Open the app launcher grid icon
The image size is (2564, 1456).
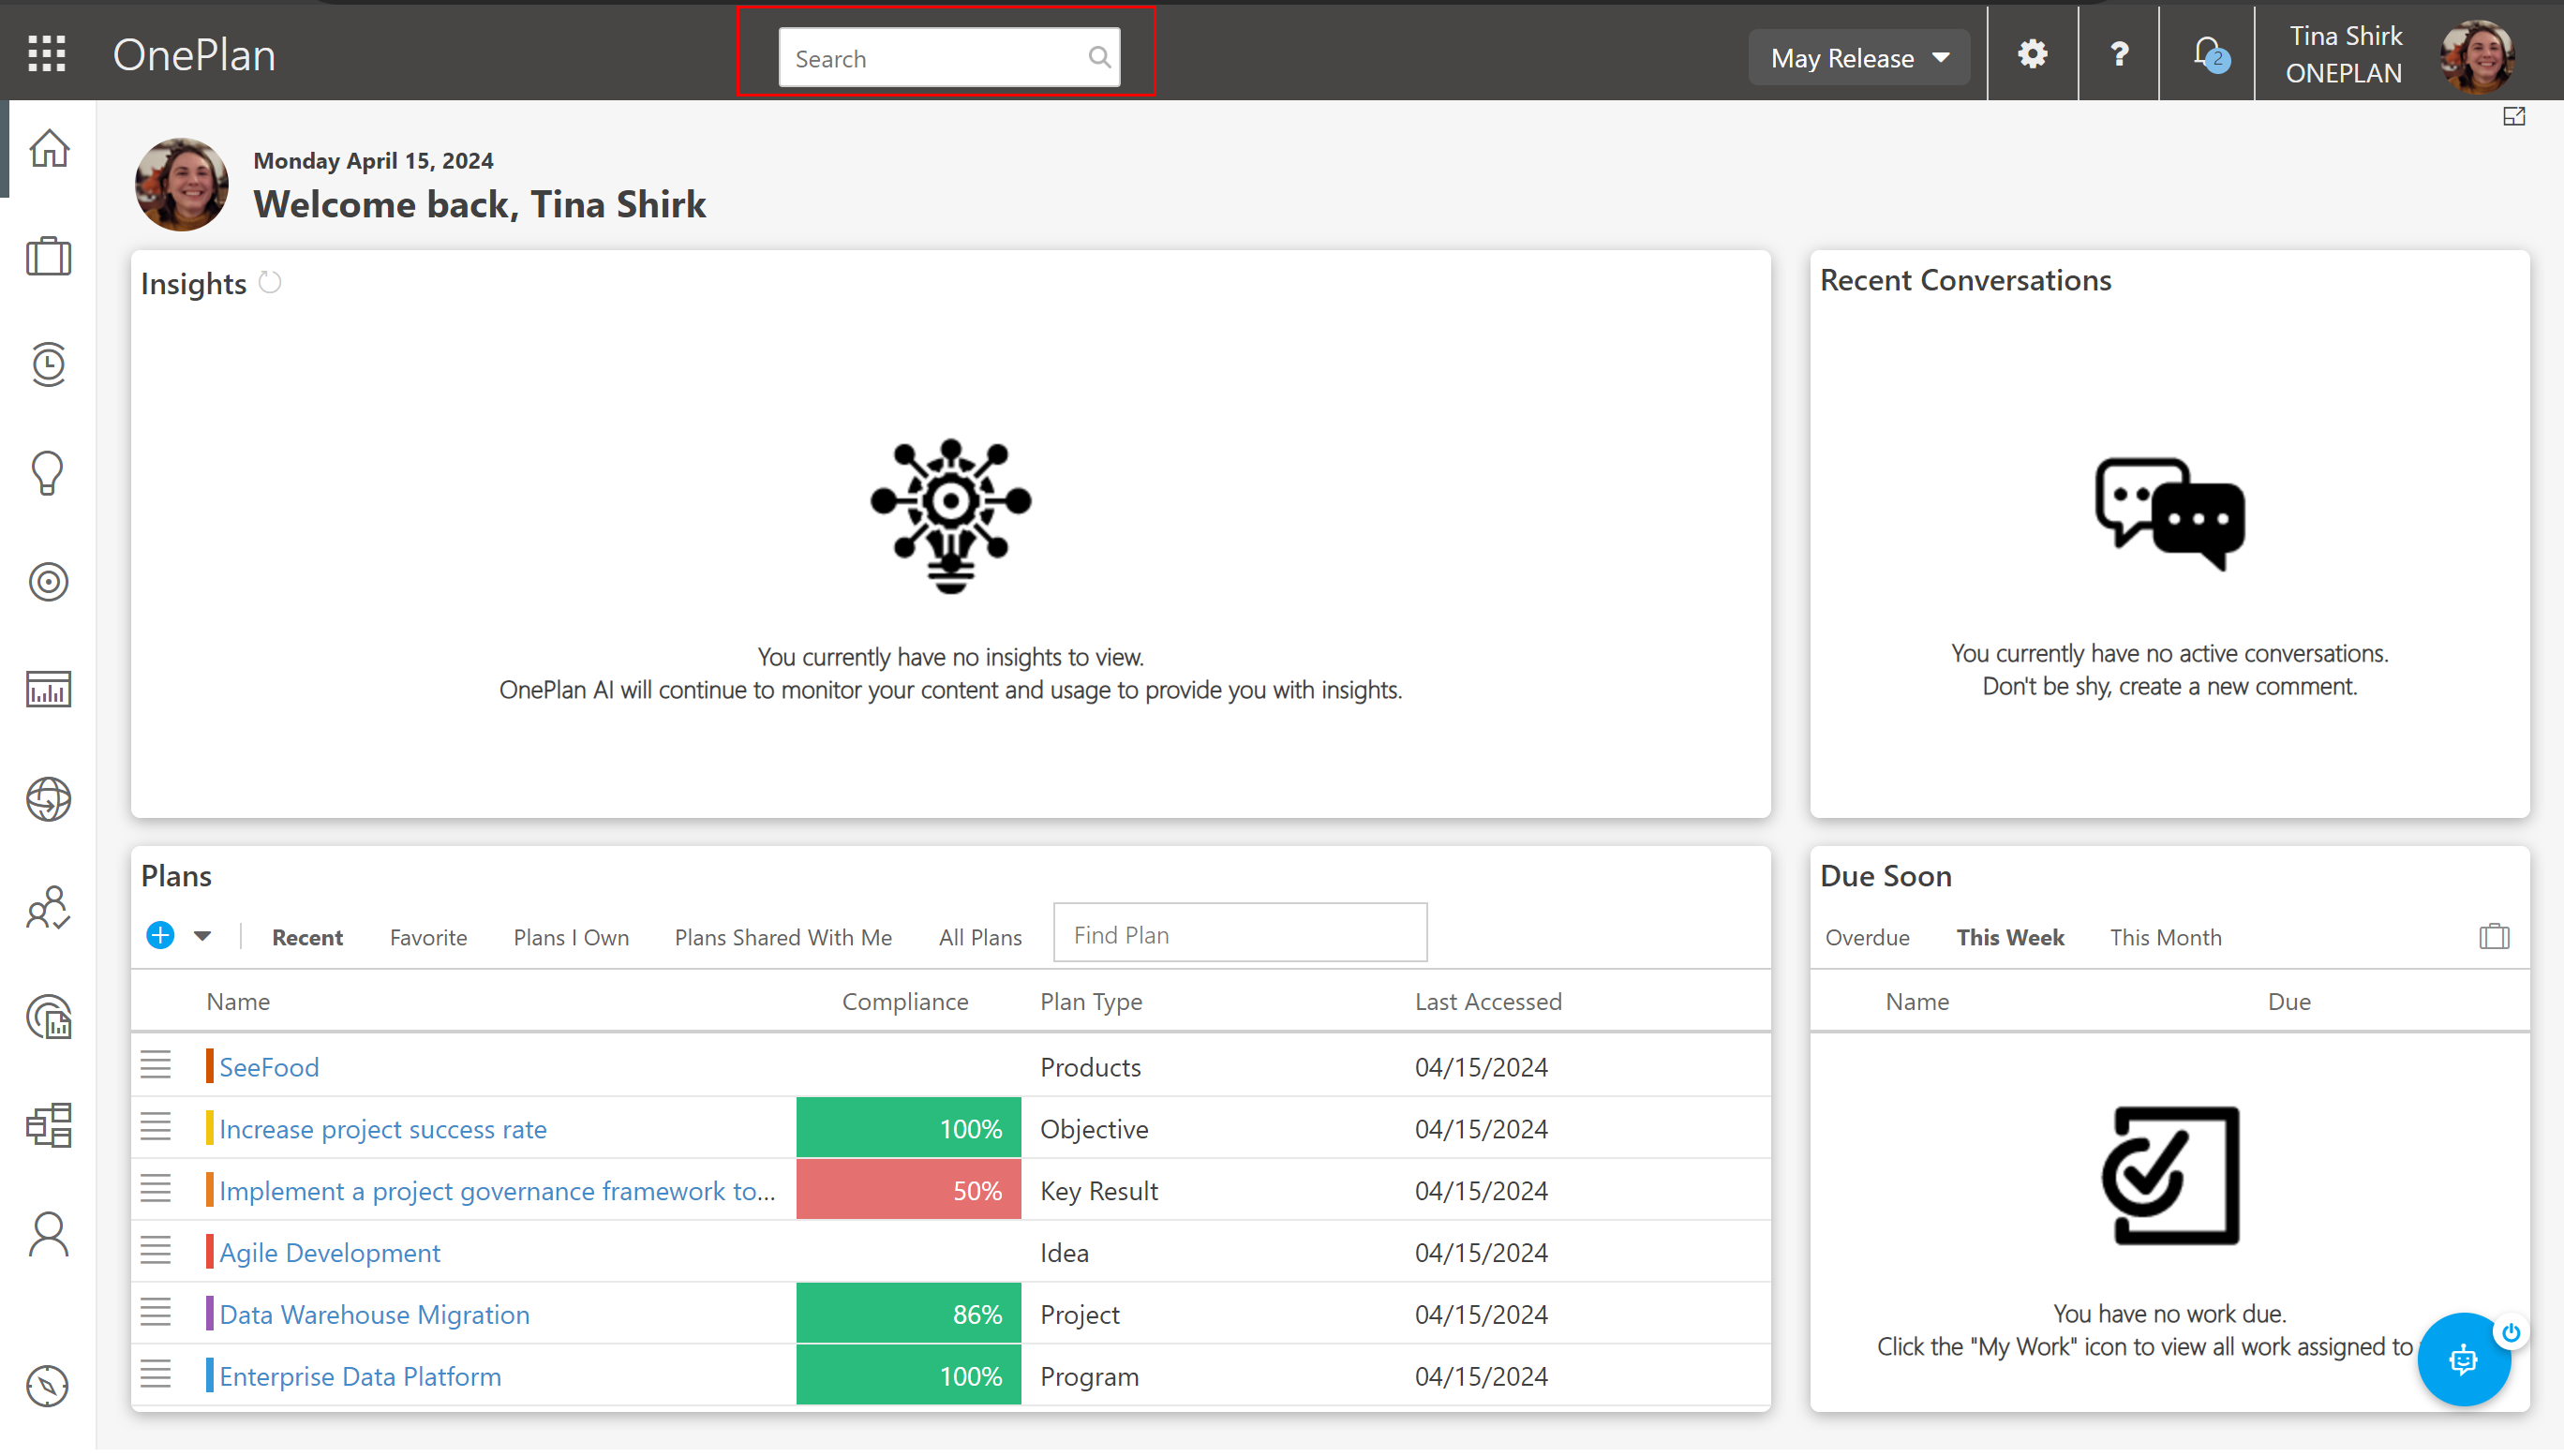pyautogui.click(x=47, y=54)
